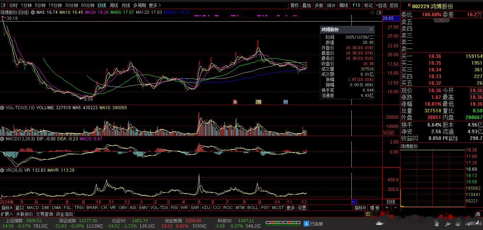
Task: Click the 叠加 overlay button
Action: (x=306, y=5)
